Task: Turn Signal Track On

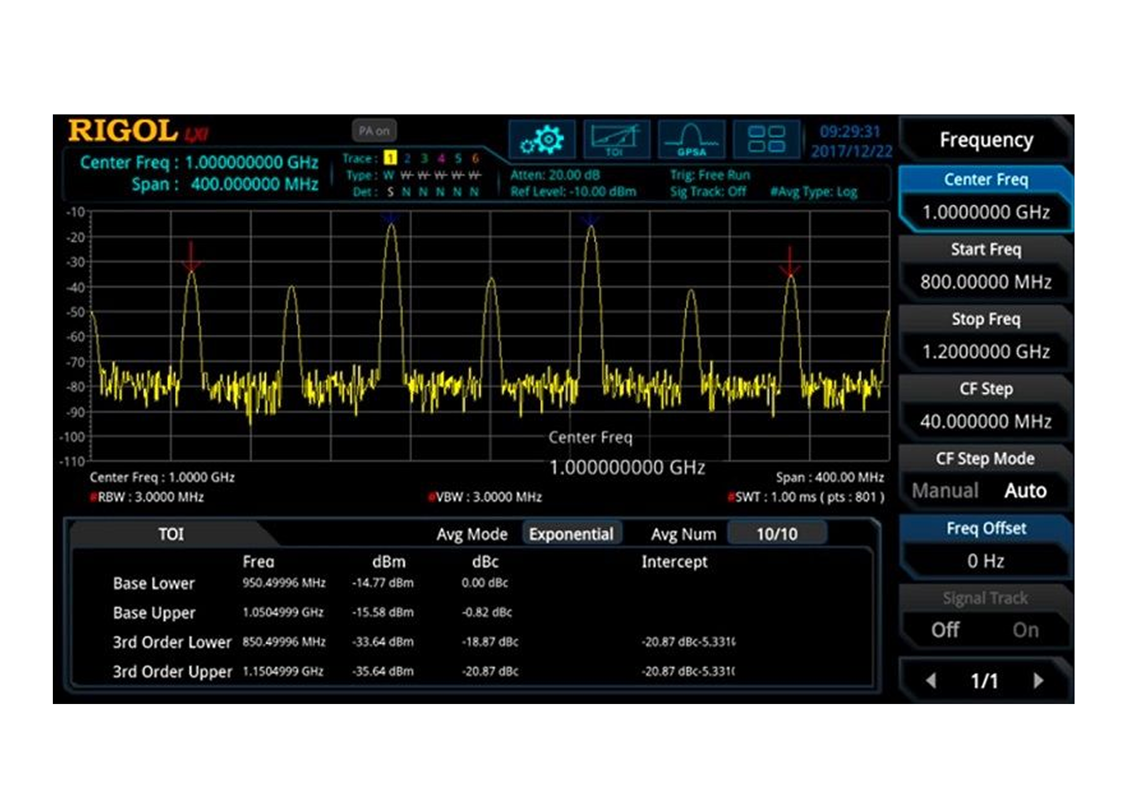Action: pyautogui.click(x=1025, y=630)
